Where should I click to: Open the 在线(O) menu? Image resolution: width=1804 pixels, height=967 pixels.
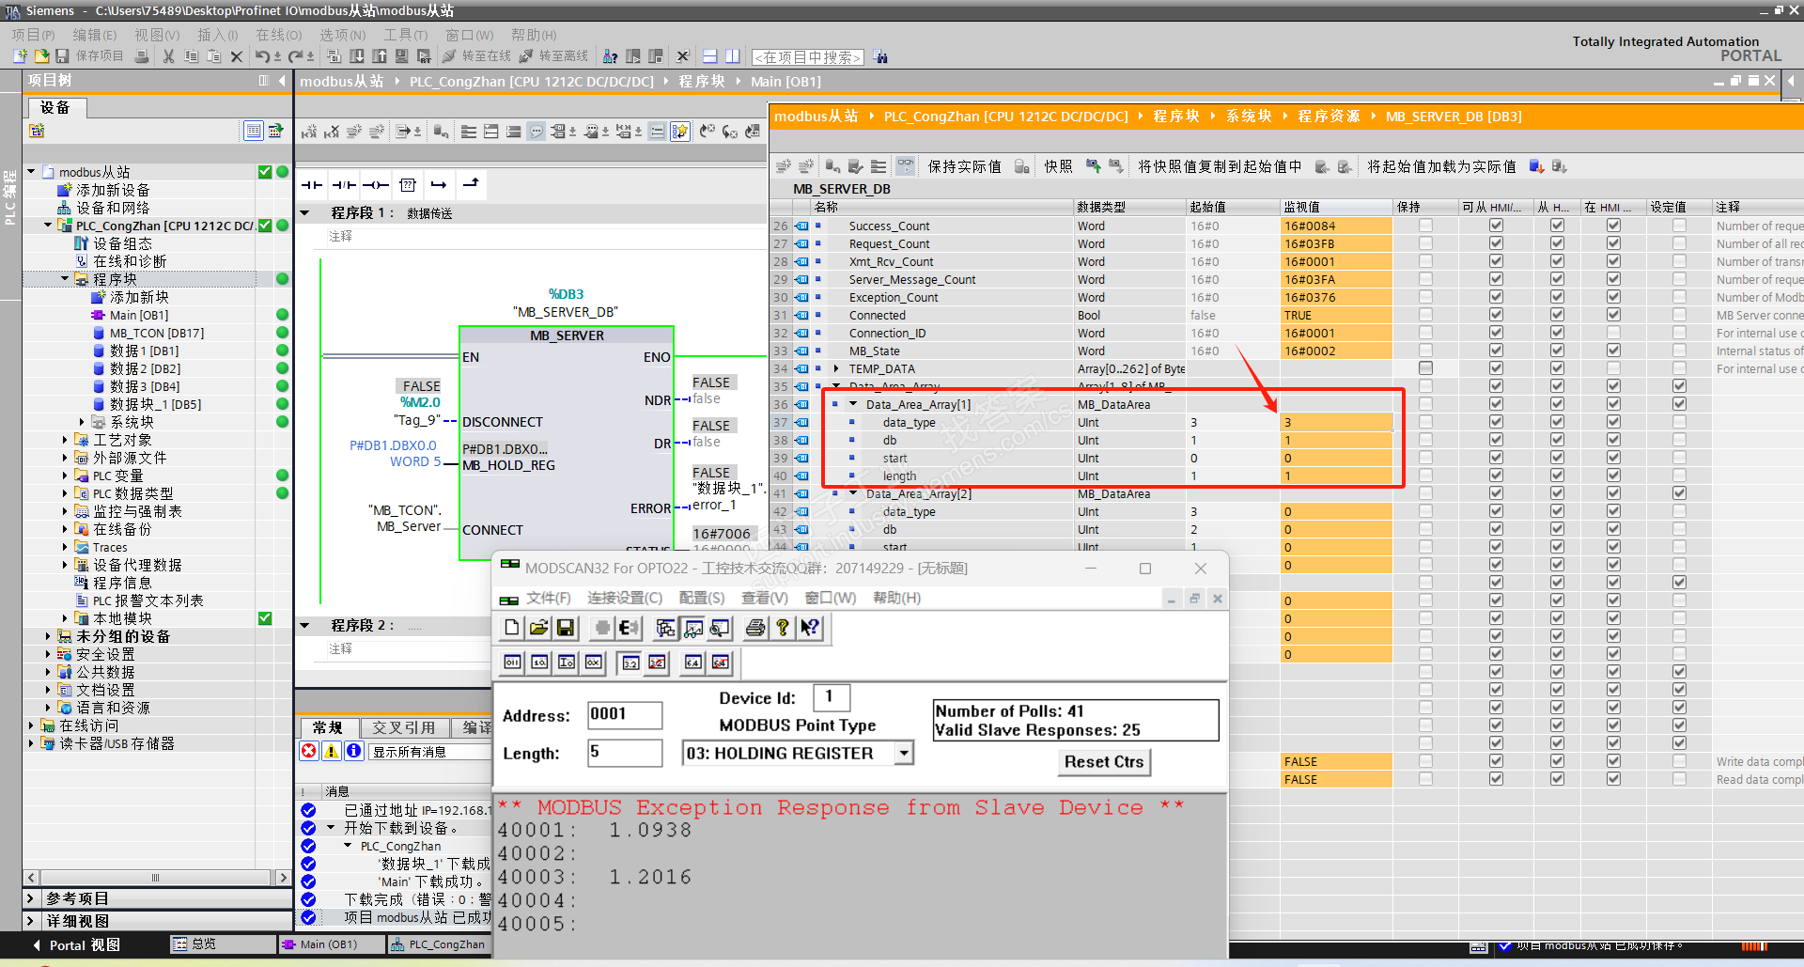[278, 35]
